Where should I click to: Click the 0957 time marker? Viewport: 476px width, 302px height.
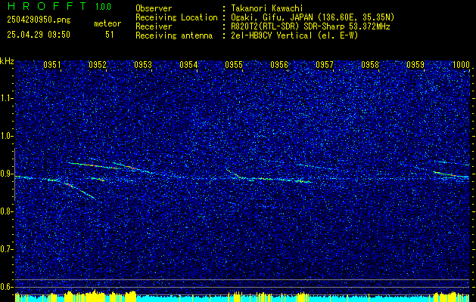point(325,65)
